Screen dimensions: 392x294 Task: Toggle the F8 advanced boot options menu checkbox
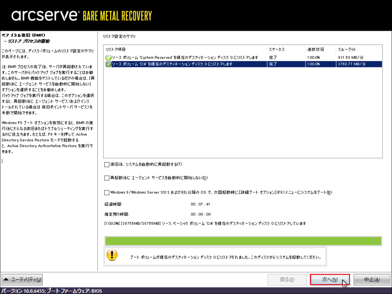[107, 193]
